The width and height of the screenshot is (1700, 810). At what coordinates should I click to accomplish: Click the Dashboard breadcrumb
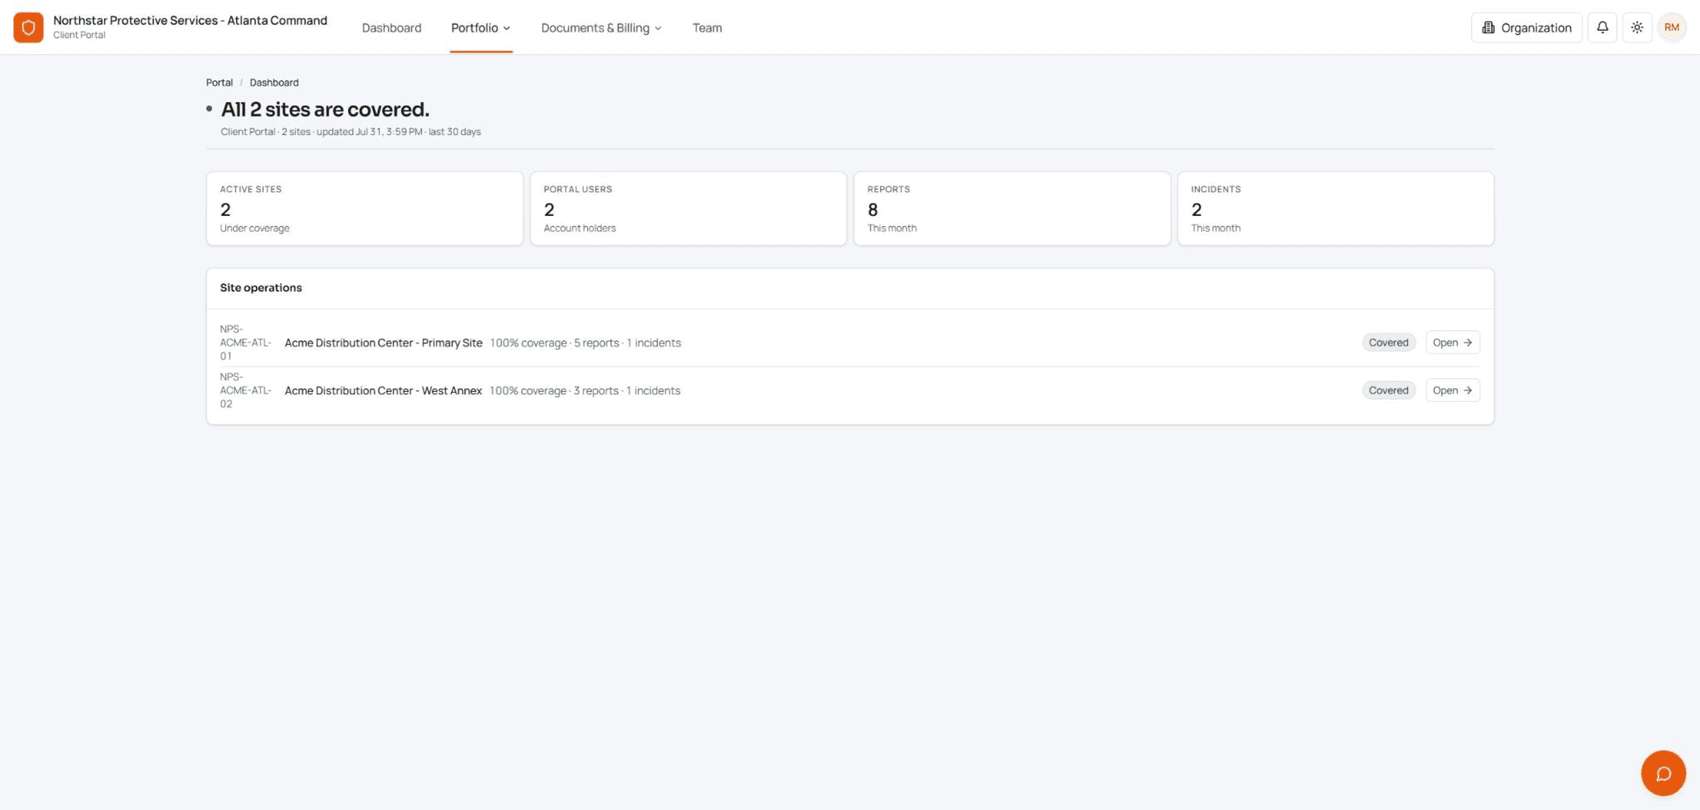click(x=274, y=82)
